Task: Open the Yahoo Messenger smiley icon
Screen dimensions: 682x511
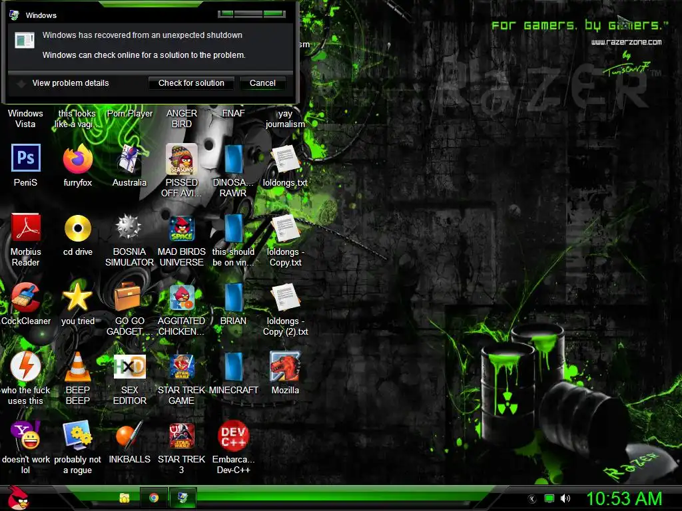Action: (26, 435)
